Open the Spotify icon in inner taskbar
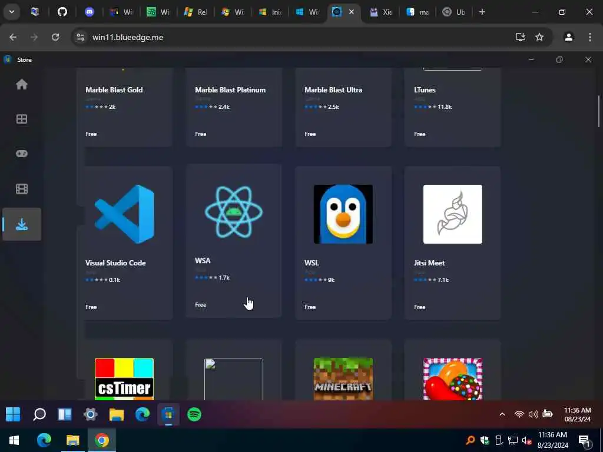Image resolution: width=603 pixels, height=452 pixels. tap(194, 414)
